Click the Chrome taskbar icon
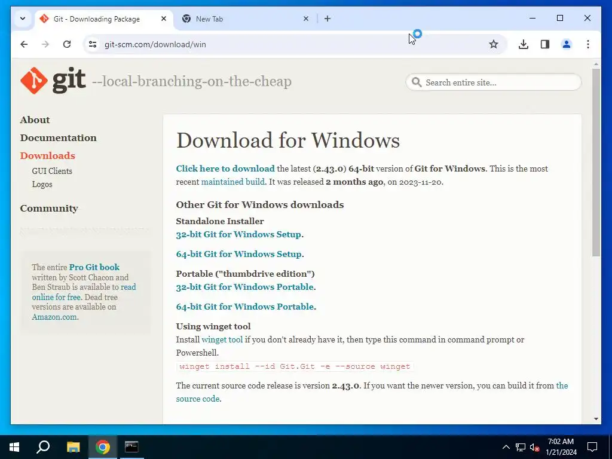 pos(102,447)
